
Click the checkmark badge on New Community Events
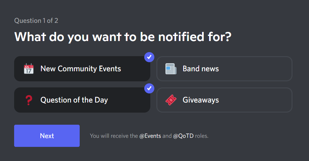[149, 57]
